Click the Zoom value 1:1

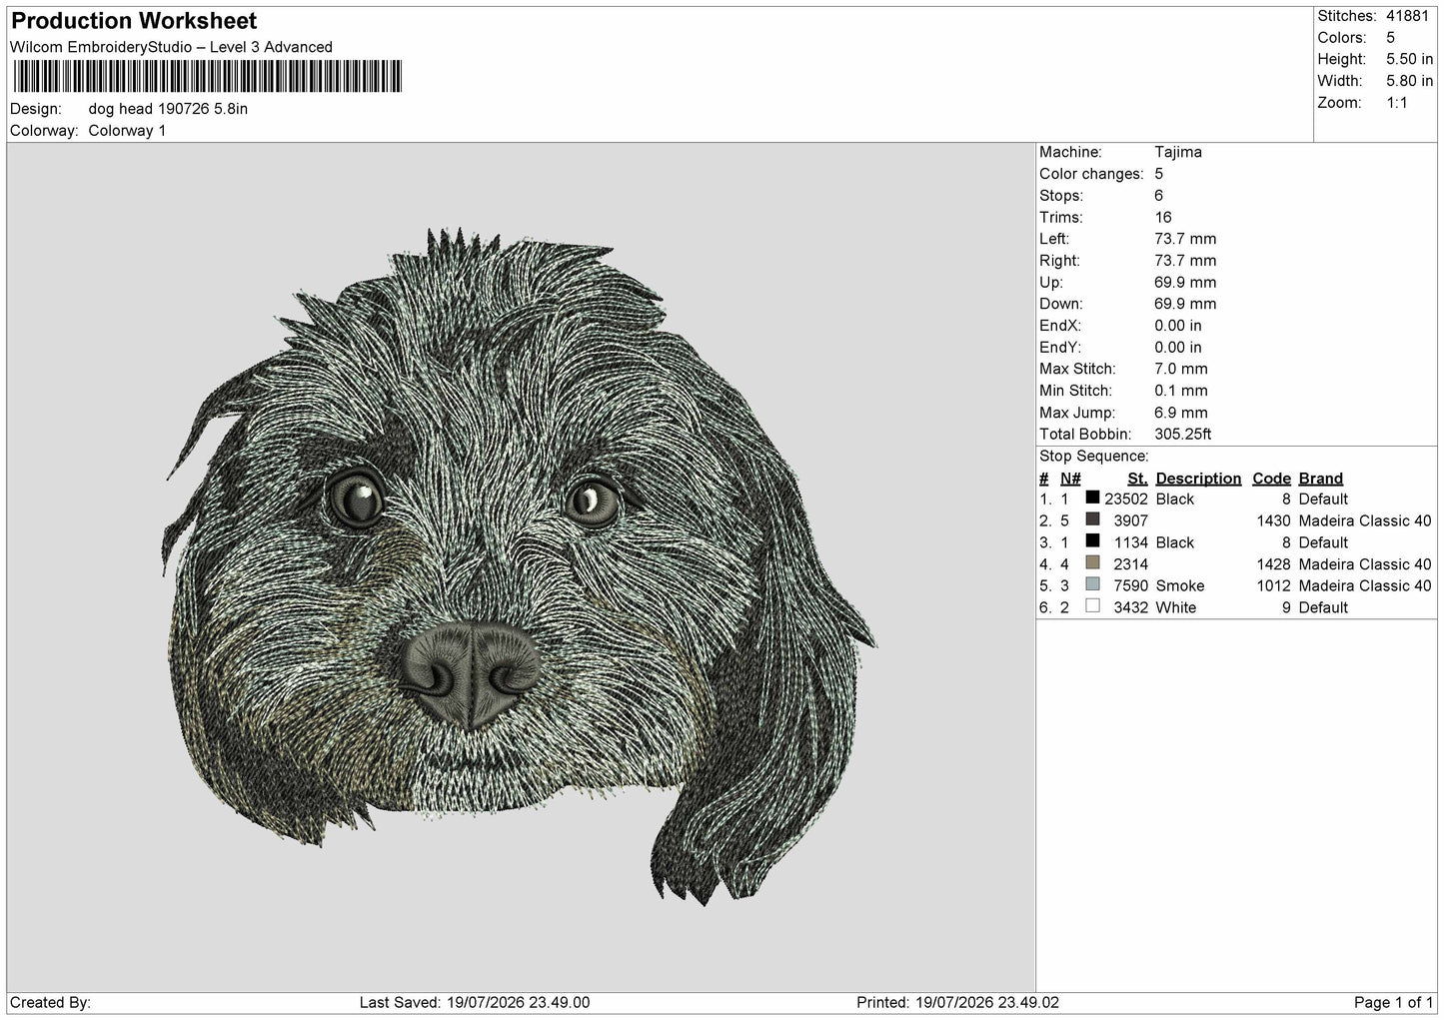pos(1397,103)
